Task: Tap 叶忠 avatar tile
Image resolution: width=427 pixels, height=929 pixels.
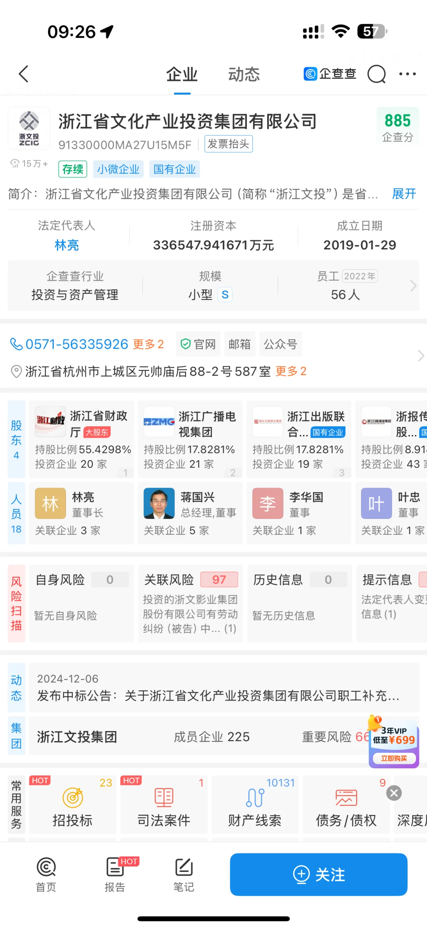Action: pos(376,503)
